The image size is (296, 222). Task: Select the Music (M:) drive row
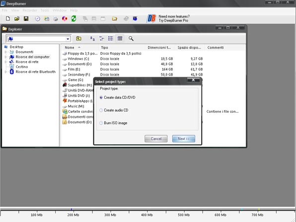point(76,106)
